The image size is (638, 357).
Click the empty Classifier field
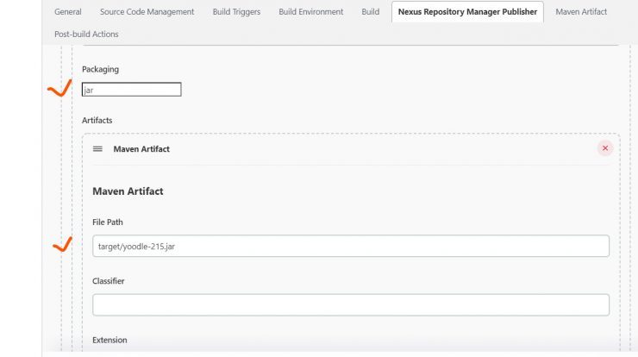(x=351, y=305)
